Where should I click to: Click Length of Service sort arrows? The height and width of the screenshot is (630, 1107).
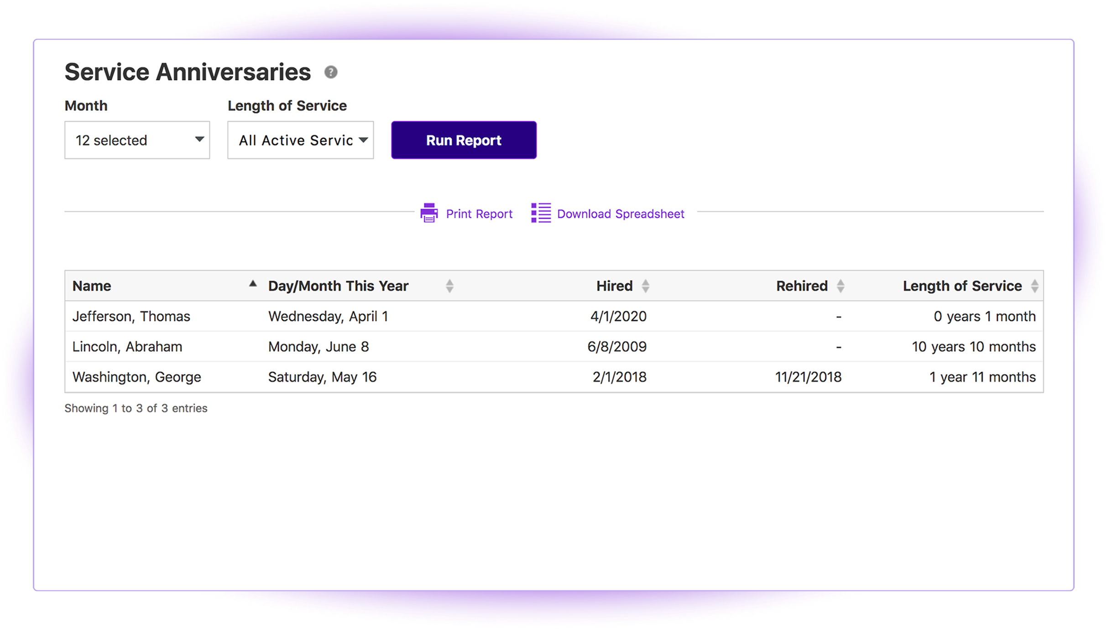pos(1034,286)
